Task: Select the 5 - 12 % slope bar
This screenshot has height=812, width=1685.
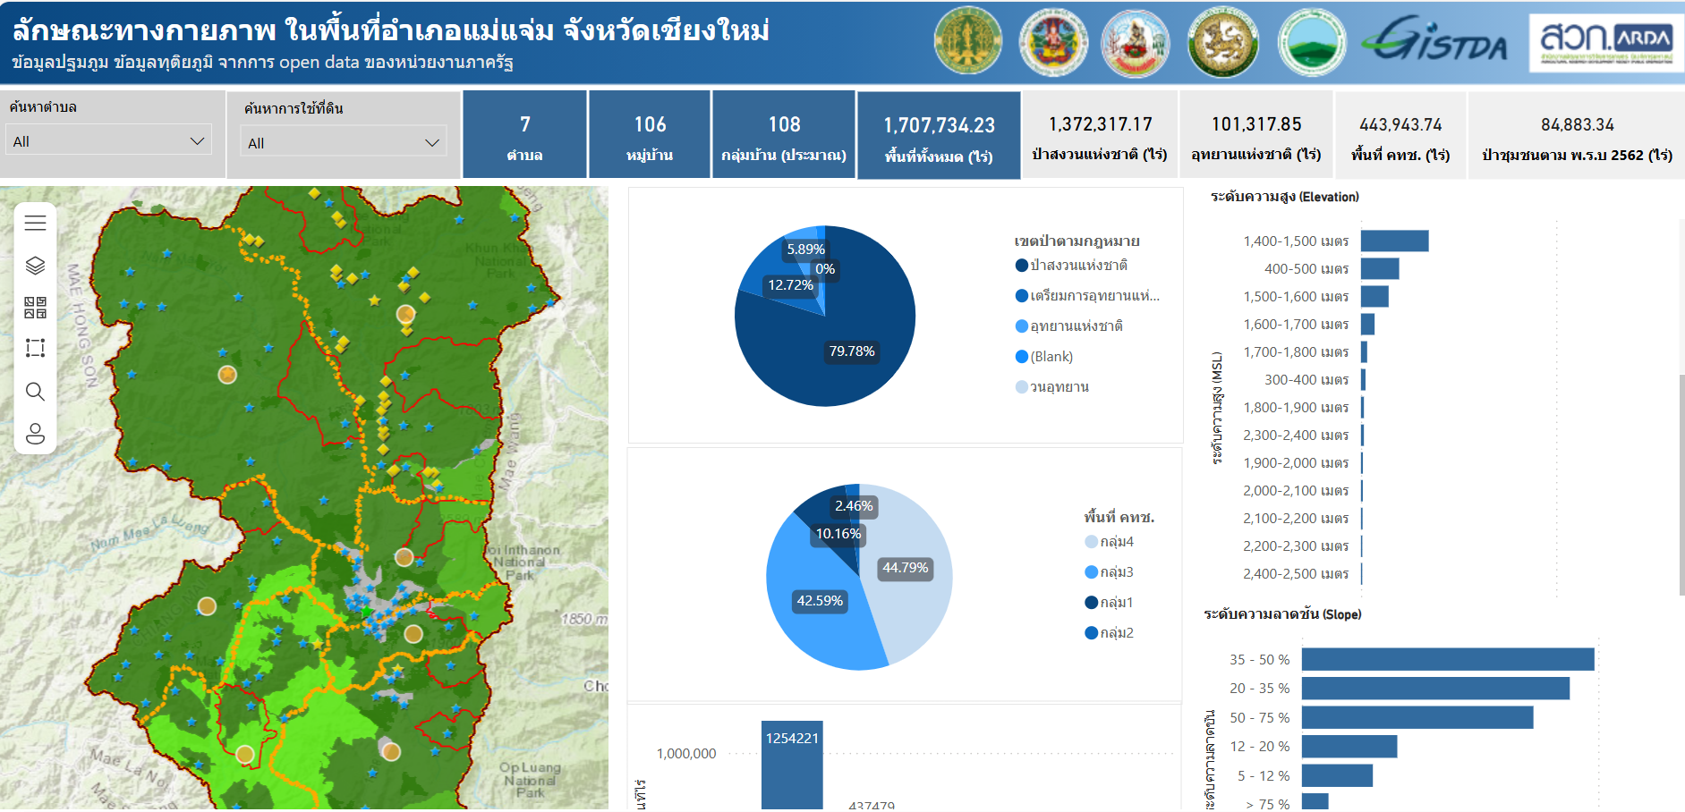Action: [1337, 776]
